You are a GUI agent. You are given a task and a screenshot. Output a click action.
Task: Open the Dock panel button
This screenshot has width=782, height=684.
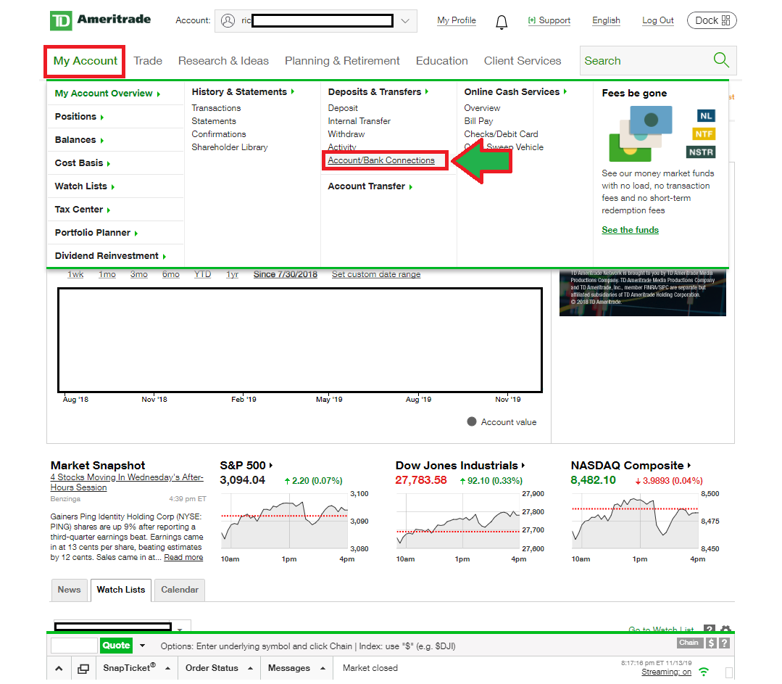[712, 20]
